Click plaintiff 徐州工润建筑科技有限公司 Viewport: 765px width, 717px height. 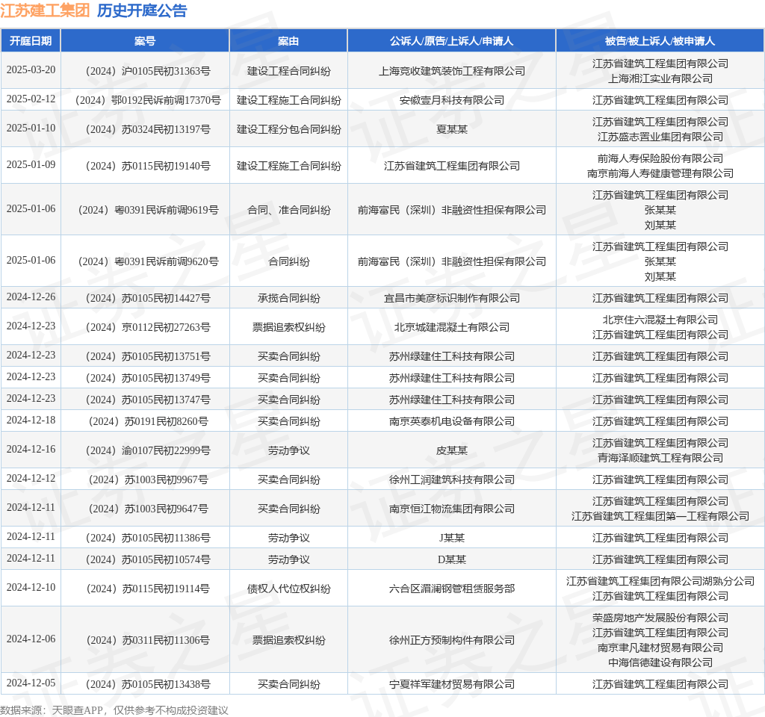[452, 480]
